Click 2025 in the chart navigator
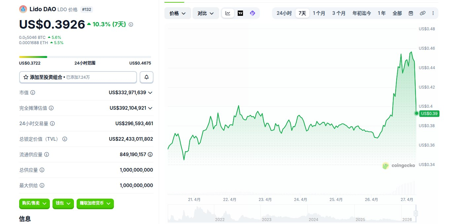This screenshot has height=224, width=449. (x=360, y=219)
